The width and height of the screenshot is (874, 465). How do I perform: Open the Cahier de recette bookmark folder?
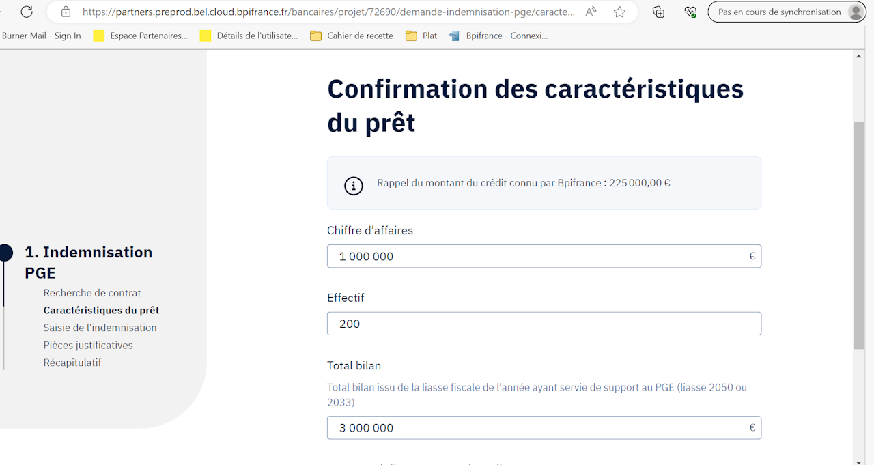(x=352, y=36)
